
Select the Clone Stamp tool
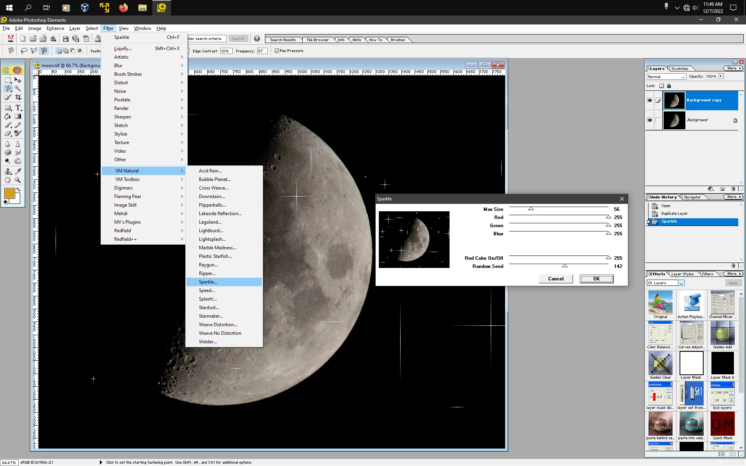pyautogui.click(x=8, y=171)
